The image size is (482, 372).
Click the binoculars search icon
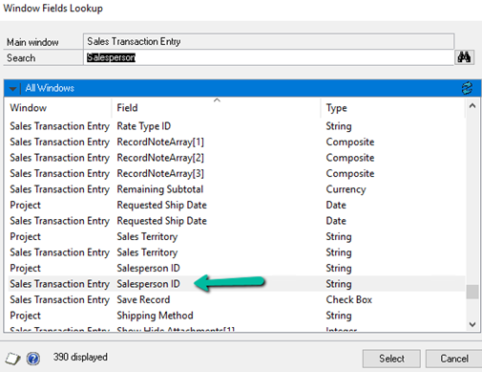point(464,57)
